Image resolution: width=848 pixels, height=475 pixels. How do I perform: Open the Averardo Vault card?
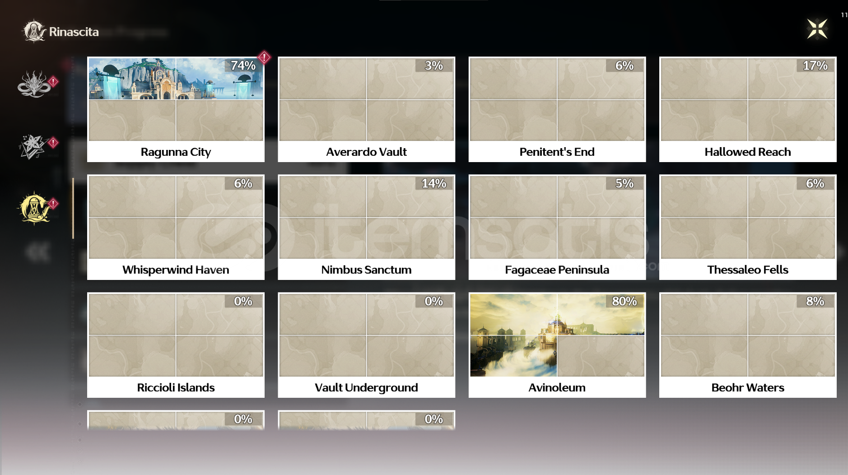[x=366, y=109]
